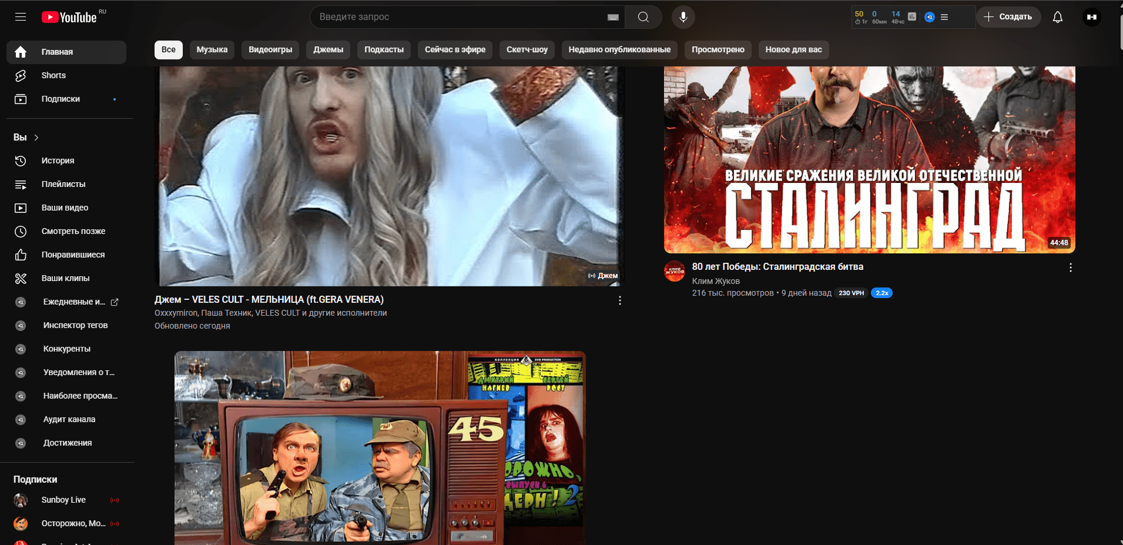Open Клим Жуков channel name
This screenshot has width=1123, height=545.
click(x=716, y=281)
